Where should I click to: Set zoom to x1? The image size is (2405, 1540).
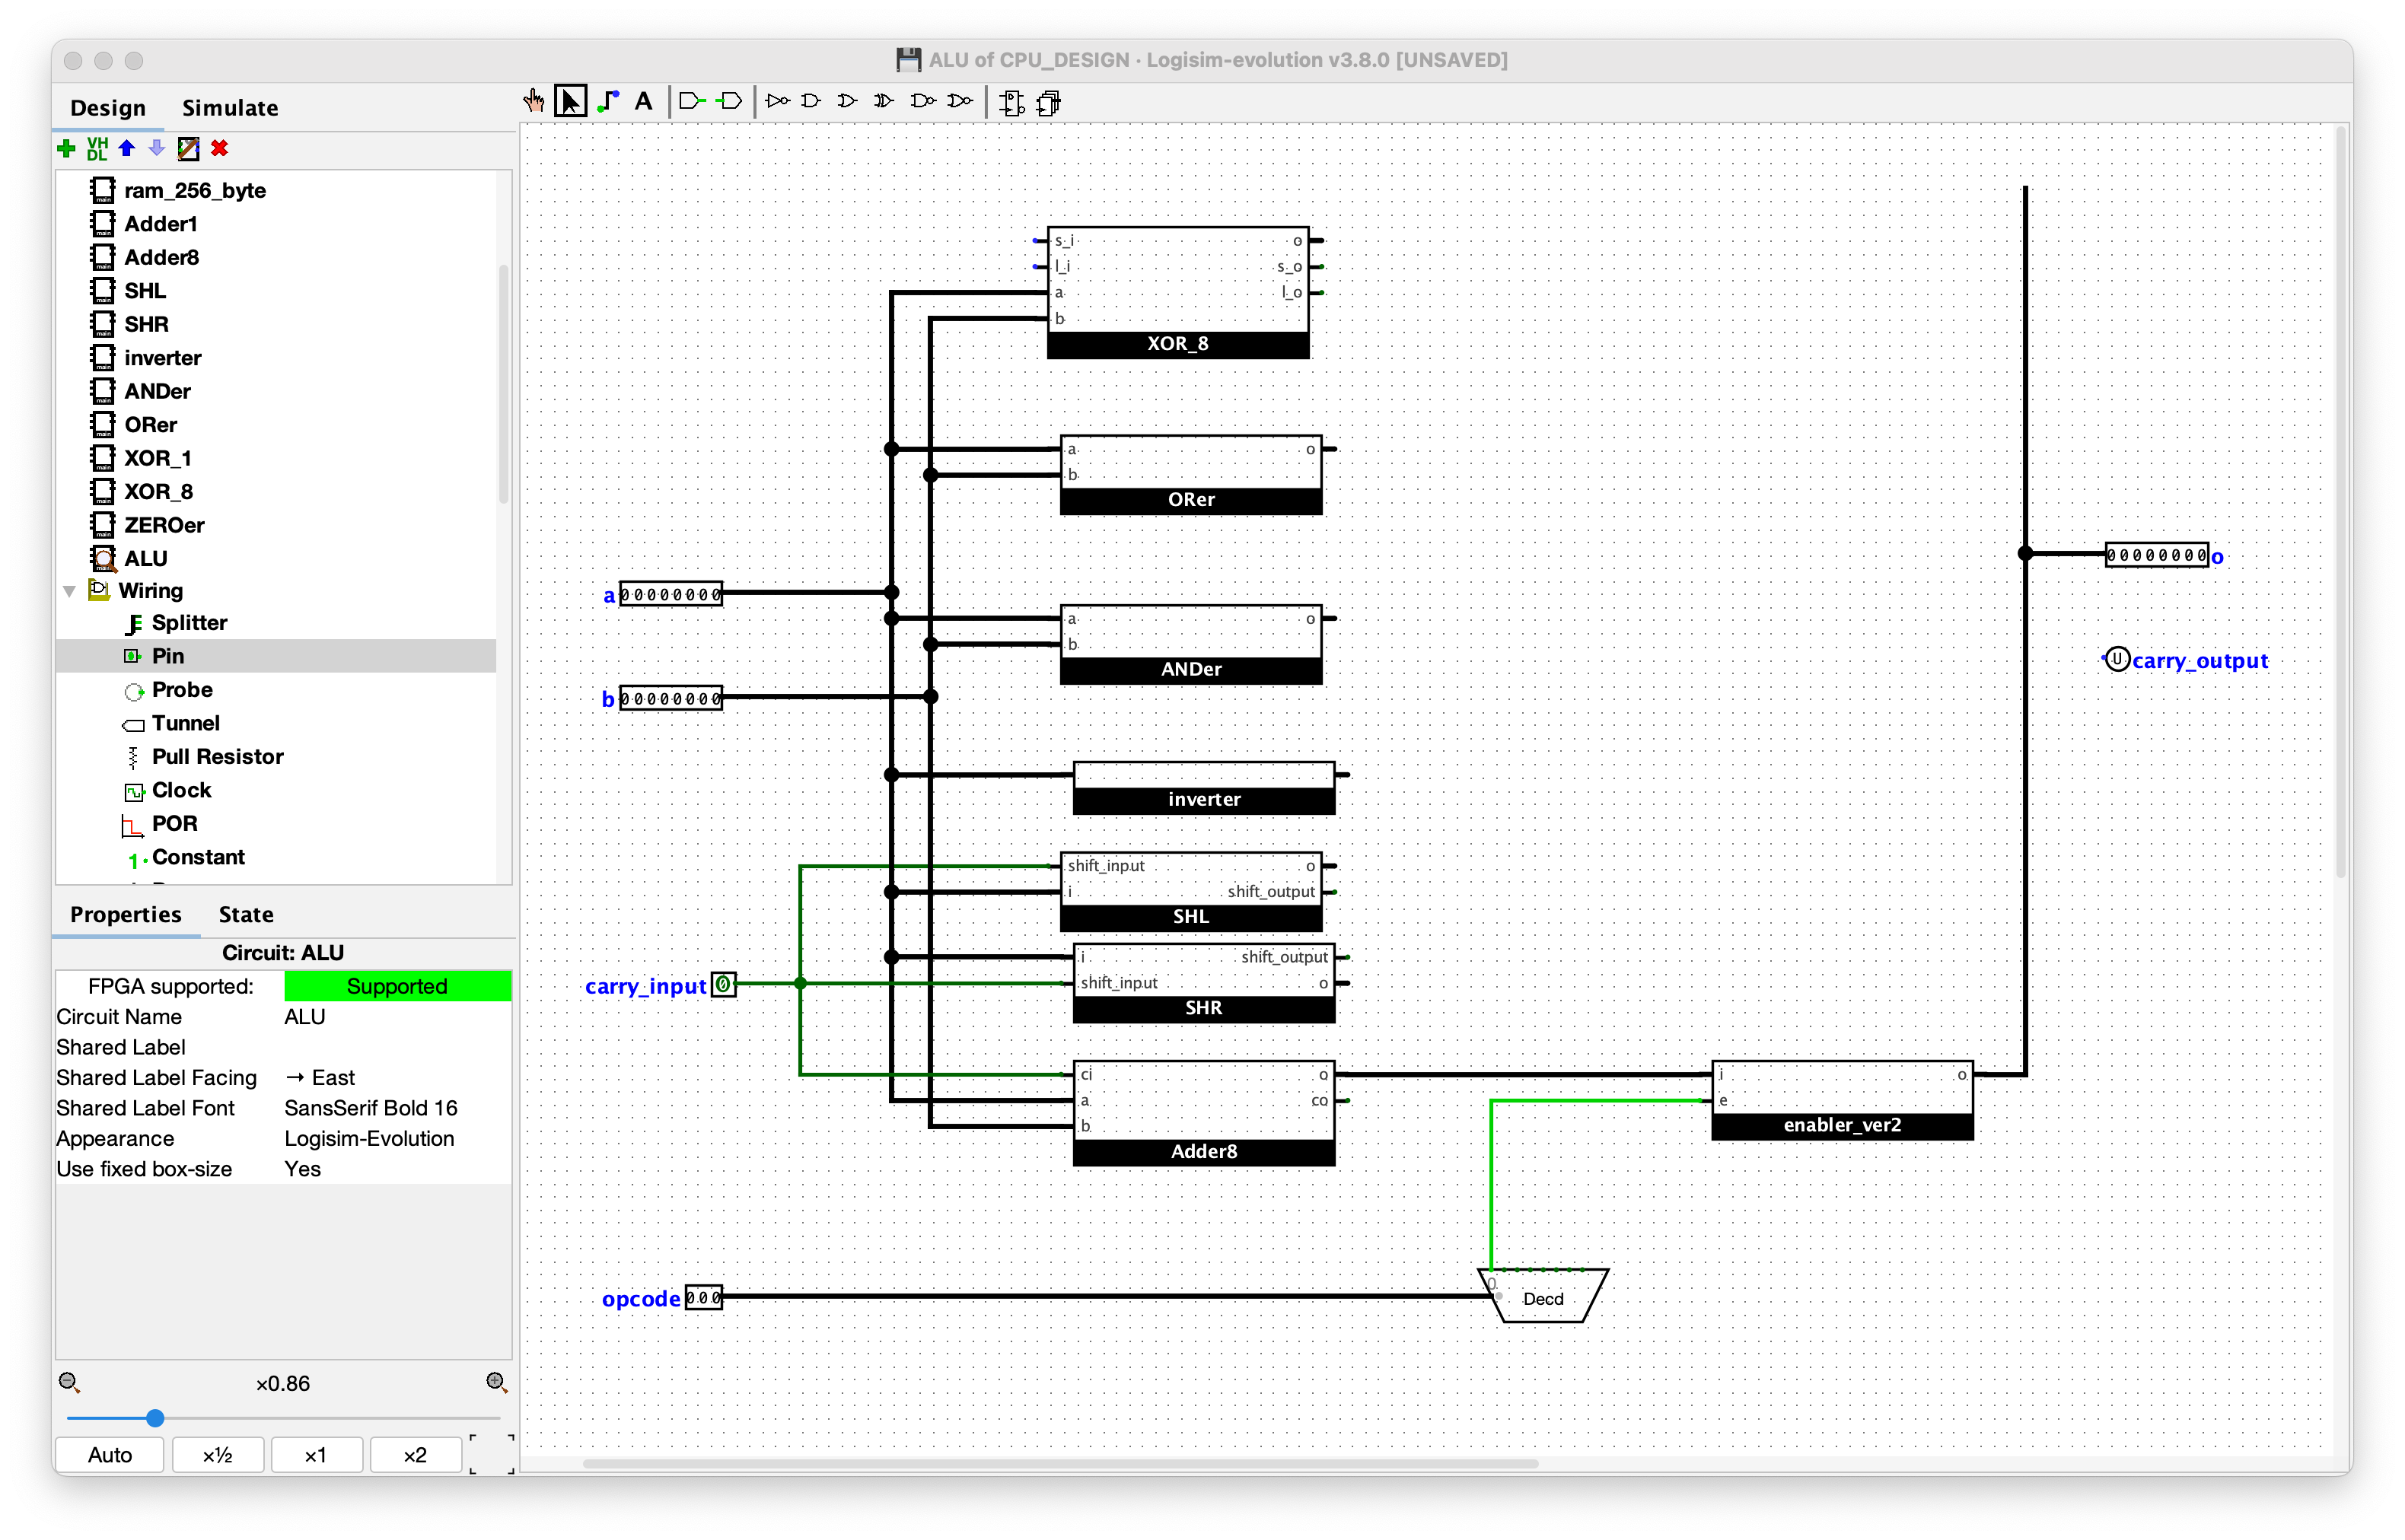coord(316,1455)
